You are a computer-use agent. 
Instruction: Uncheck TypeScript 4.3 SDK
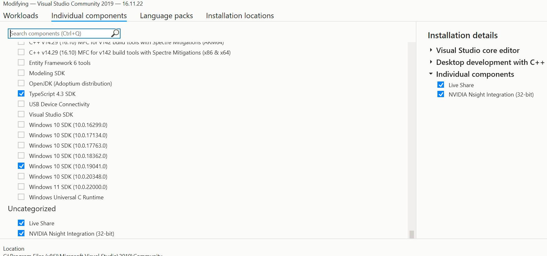tap(21, 93)
